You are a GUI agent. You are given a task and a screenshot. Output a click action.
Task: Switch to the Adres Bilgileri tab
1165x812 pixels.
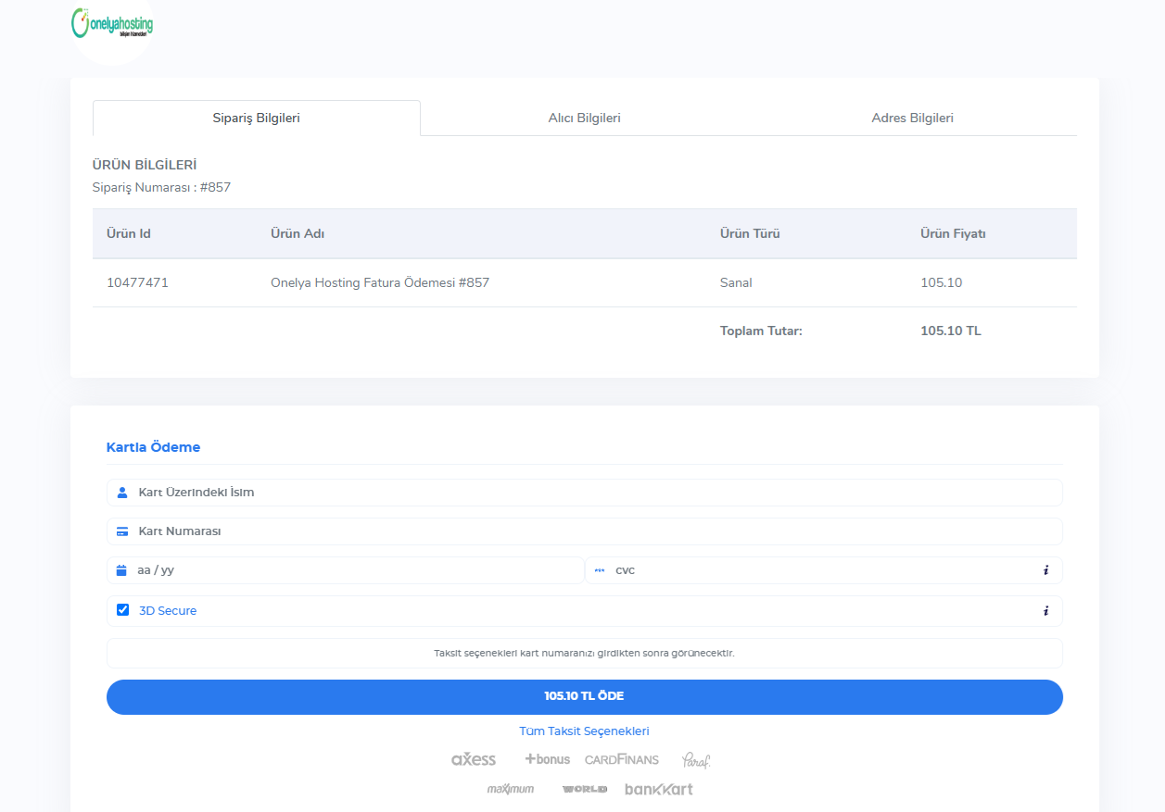click(x=912, y=119)
